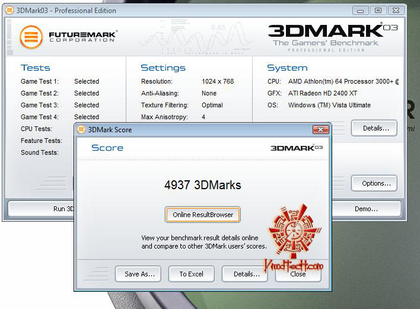Screen dimensions: 420x309
Task: Open Details... in the 3DMark Score dialog
Action: (245, 274)
